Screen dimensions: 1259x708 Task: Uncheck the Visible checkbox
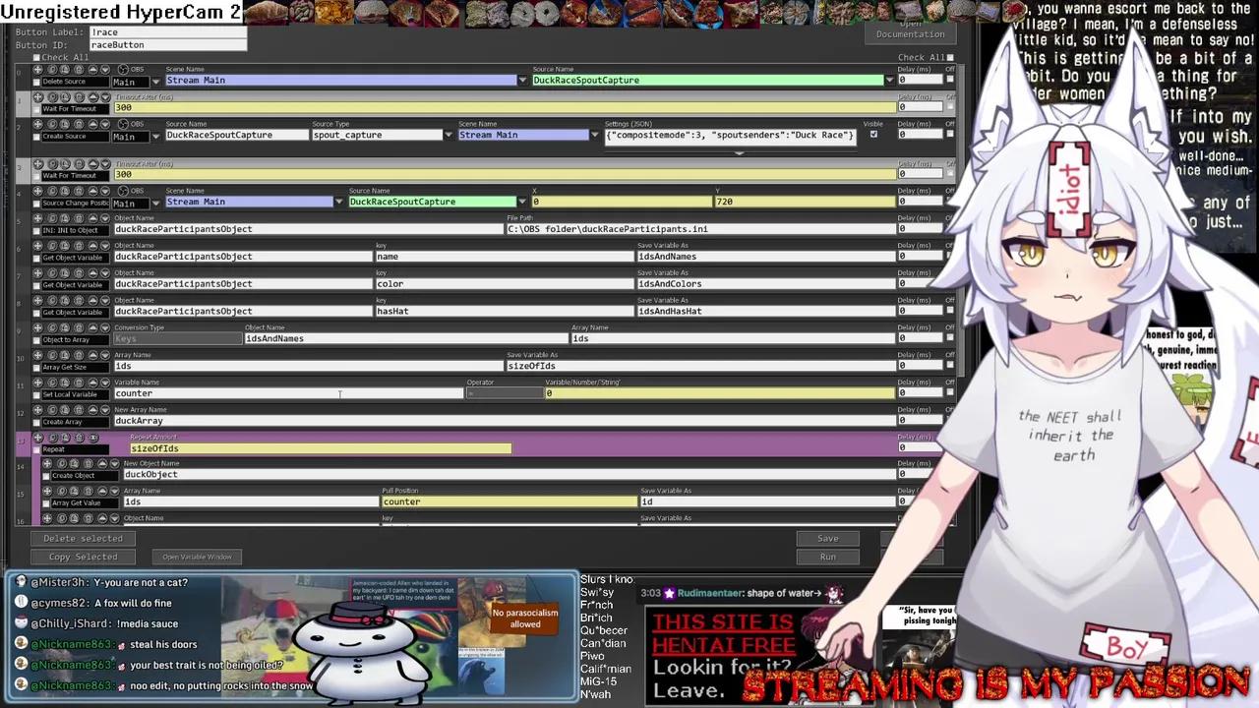[873, 135]
